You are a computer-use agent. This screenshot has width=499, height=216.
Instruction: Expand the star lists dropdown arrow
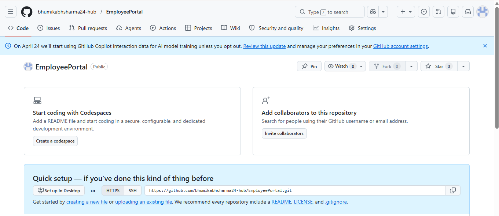(x=463, y=66)
